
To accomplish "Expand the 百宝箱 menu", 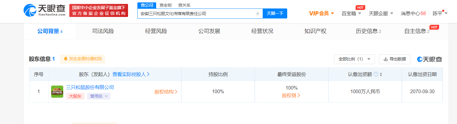I will tap(351, 13).
